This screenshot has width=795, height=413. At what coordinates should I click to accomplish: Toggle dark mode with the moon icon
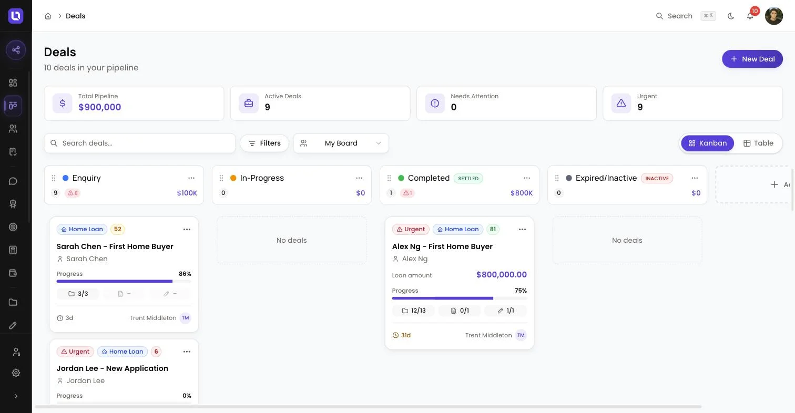click(731, 16)
